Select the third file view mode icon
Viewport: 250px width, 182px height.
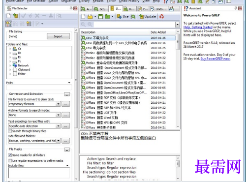pyautogui.click(x=22, y=24)
